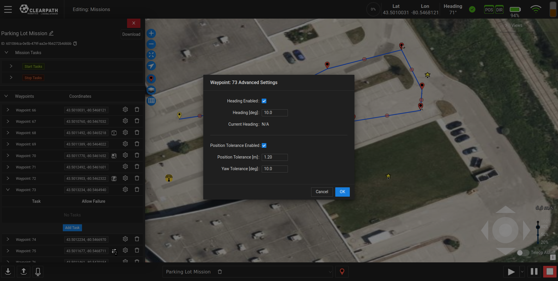This screenshot has width=558, height=281.
Task: Click the add waypoint pin tool
Action: [x=151, y=79]
